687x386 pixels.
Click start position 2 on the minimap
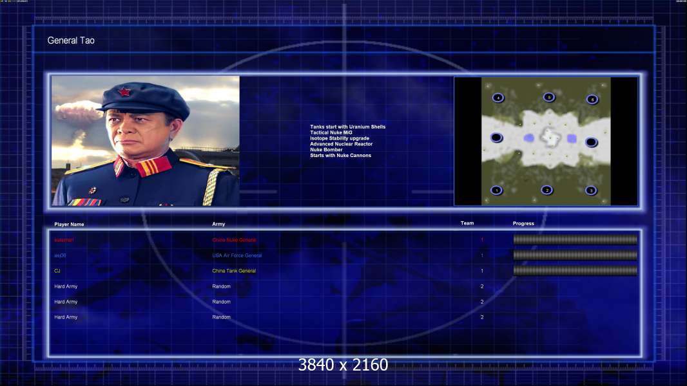[547, 190]
